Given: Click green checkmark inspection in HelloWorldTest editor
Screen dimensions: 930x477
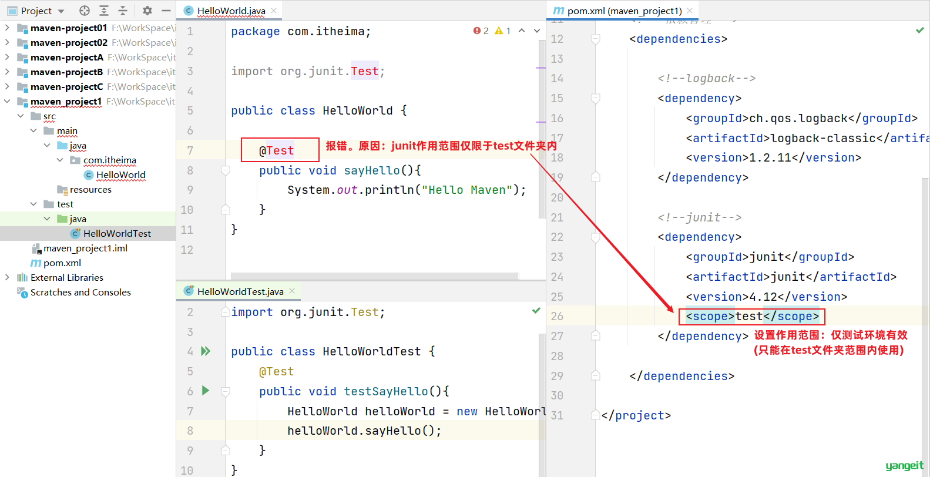Looking at the screenshot, I should click(x=536, y=310).
